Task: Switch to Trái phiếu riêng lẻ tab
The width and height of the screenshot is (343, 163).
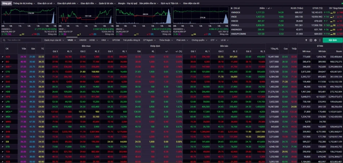Action: pos(132,40)
